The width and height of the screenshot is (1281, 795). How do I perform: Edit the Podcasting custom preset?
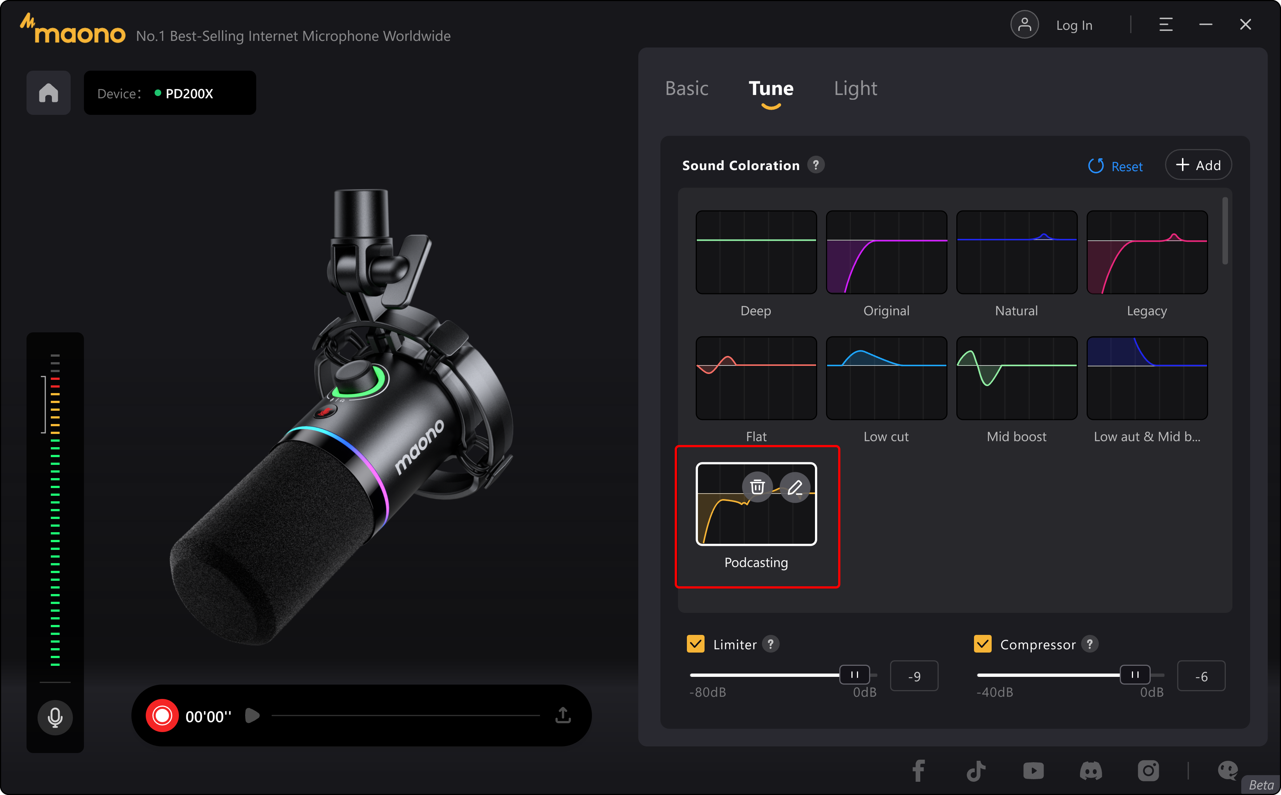click(795, 487)
